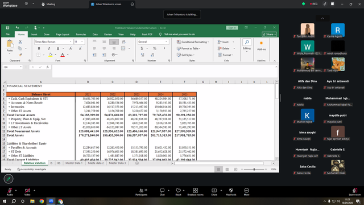
Task: Click the Name Box showing J14
Action: (x=13, y=67)
